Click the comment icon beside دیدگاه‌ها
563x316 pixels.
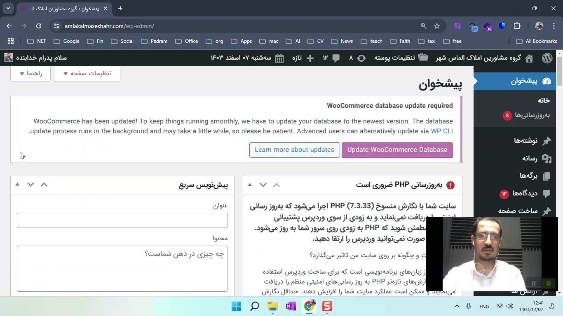[547, 193]
